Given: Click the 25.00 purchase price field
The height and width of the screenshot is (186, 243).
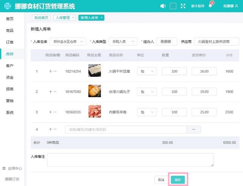Looking at the screenshot, I should tap(204, 112).
